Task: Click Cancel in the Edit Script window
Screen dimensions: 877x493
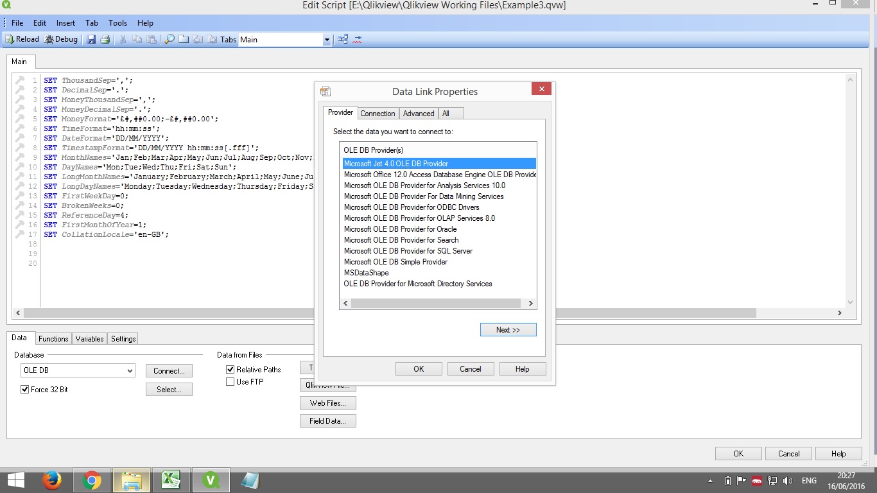Action: [x=789, y=454]
